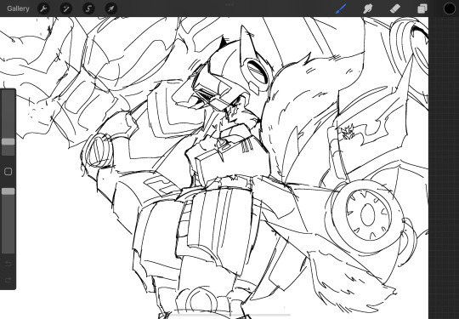Click the upper part of the brush size track
This screenshot has width=459, height=319.
[8, 114]
